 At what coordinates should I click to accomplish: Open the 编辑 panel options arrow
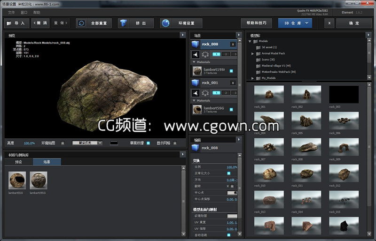coord(239,139)
